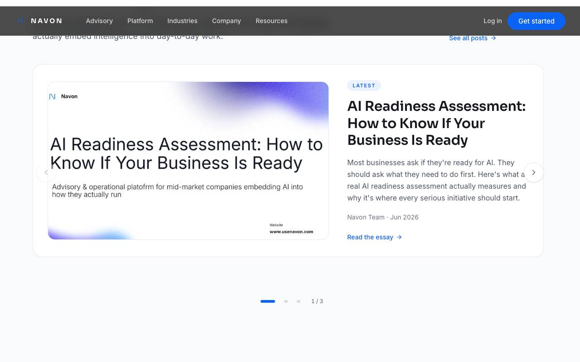Open the Company menu
This screenshot has height=362, width=580.
227,21
